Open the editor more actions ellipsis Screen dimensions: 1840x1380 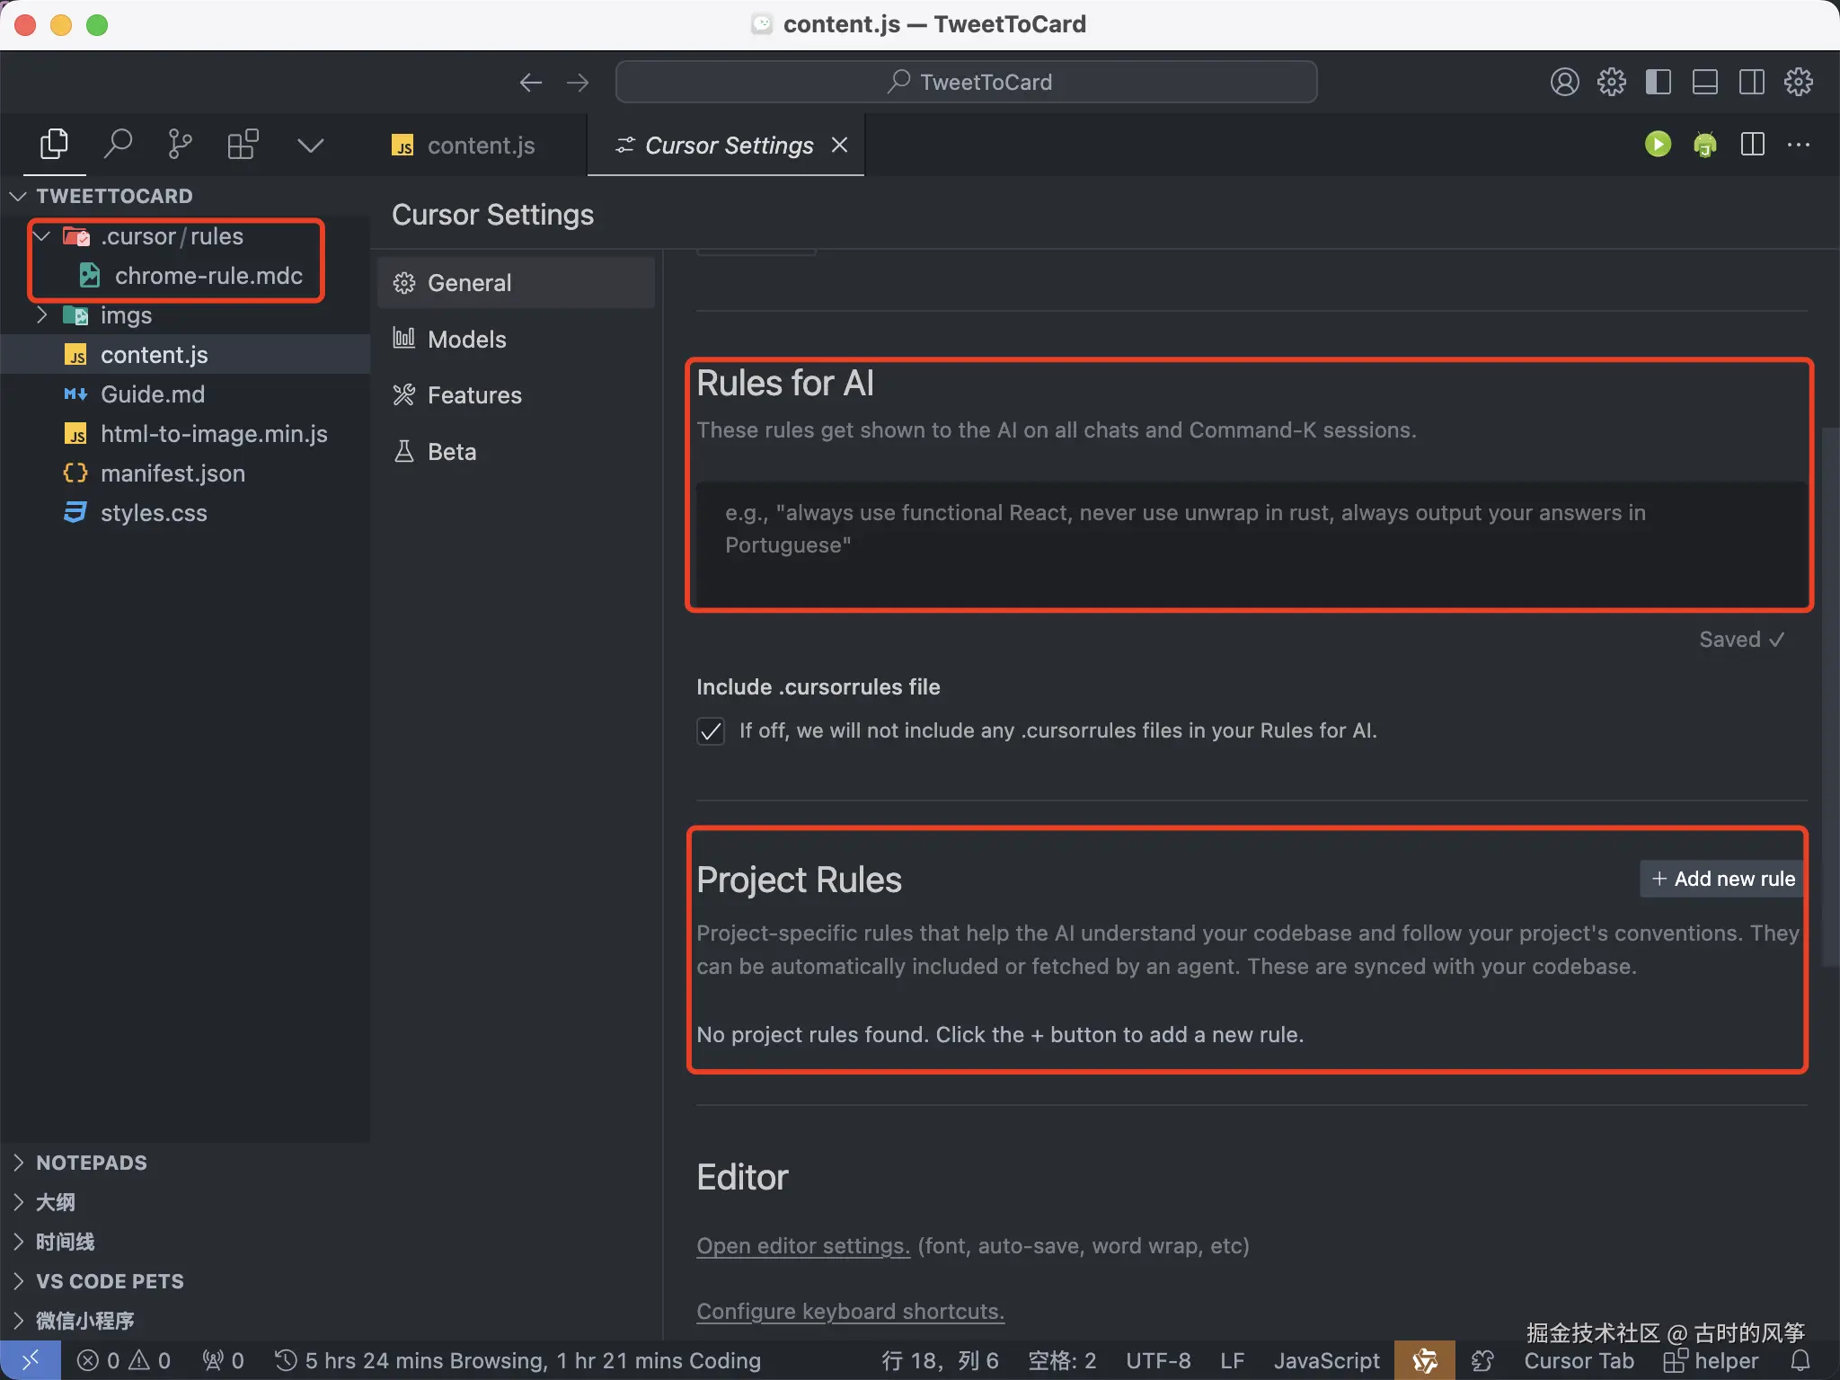click(x=1799, y=145)
